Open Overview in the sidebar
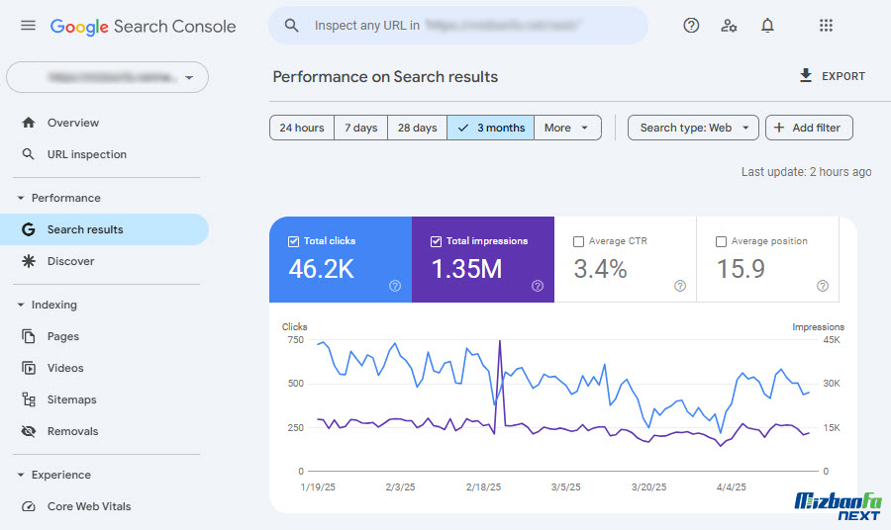 click(72, 123)
